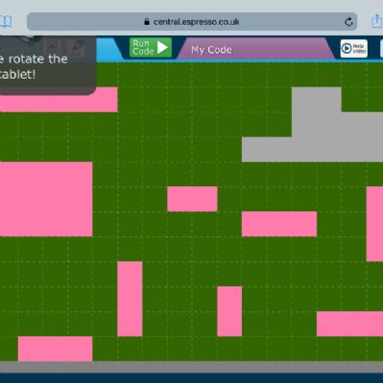Hit the white play triangle in Run Code
This screenshot has width=383, height=383.
tap(162, 48)
